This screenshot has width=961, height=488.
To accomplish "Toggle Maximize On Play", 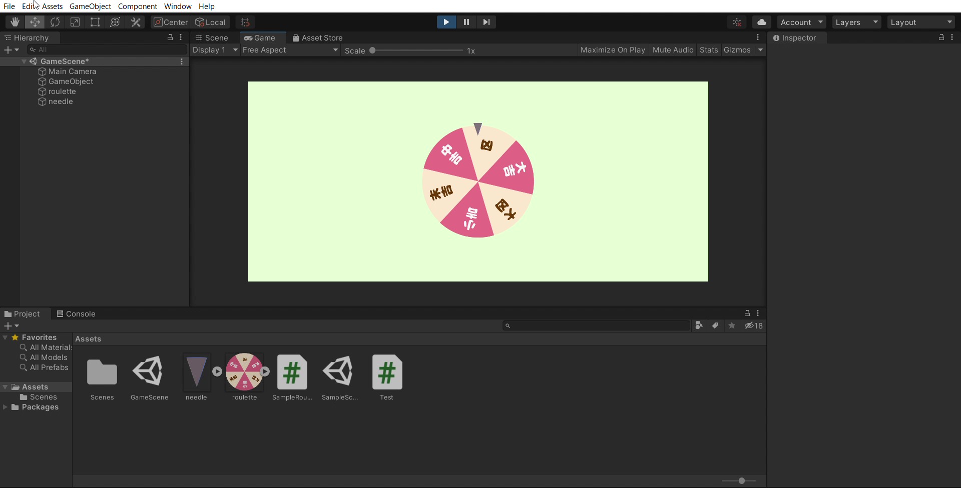I will click(x=613, y=50).
